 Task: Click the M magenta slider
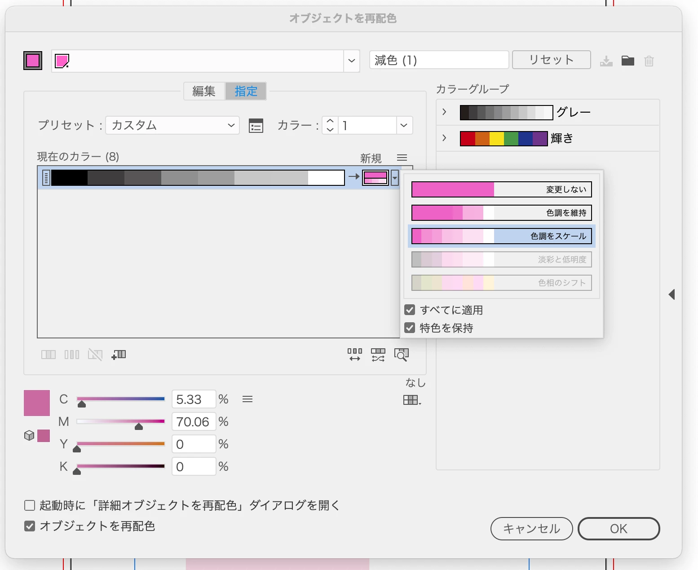(x=121, y=421)
